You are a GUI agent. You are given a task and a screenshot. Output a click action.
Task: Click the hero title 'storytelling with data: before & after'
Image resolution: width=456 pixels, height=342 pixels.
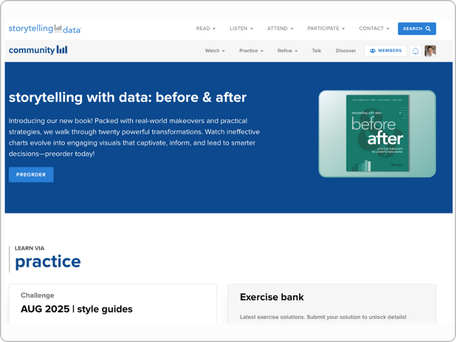point(128,97)
